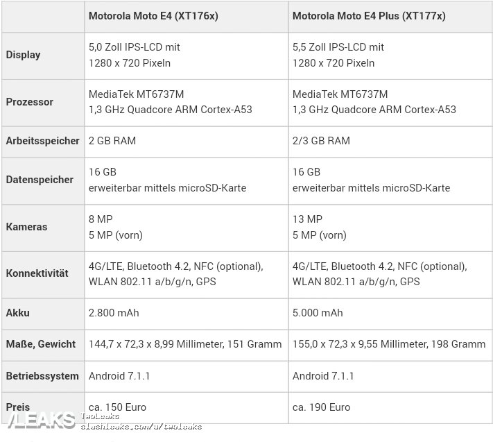Click the Datenspeicher row label
Viewport: 493px width, 442px height.
(x=40, y=180)
